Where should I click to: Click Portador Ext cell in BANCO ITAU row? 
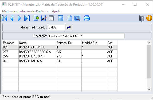(69, 61)
